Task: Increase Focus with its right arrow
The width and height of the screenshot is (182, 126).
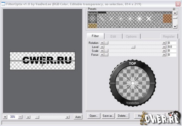Action: click(164, 55)
